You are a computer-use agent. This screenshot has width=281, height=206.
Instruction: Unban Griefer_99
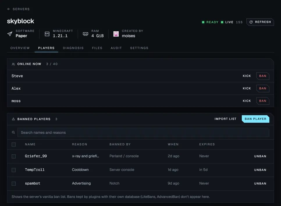[x=260, y=156]
